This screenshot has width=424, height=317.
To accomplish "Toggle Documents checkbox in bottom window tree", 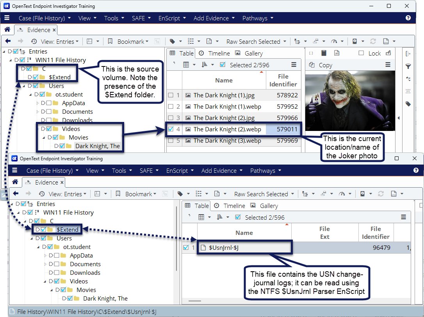I will click(57, 264).
